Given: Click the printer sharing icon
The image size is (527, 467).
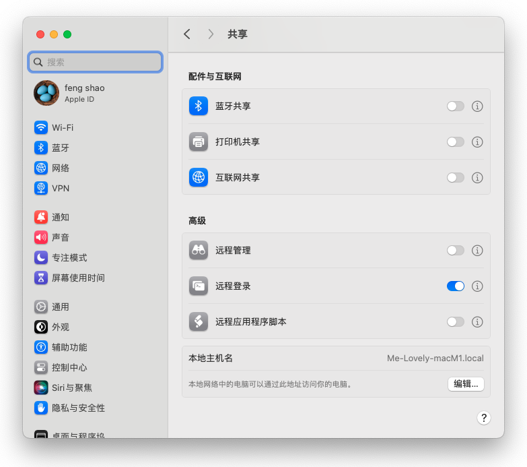Looking at the screenshot, I should tap(199, 142).
